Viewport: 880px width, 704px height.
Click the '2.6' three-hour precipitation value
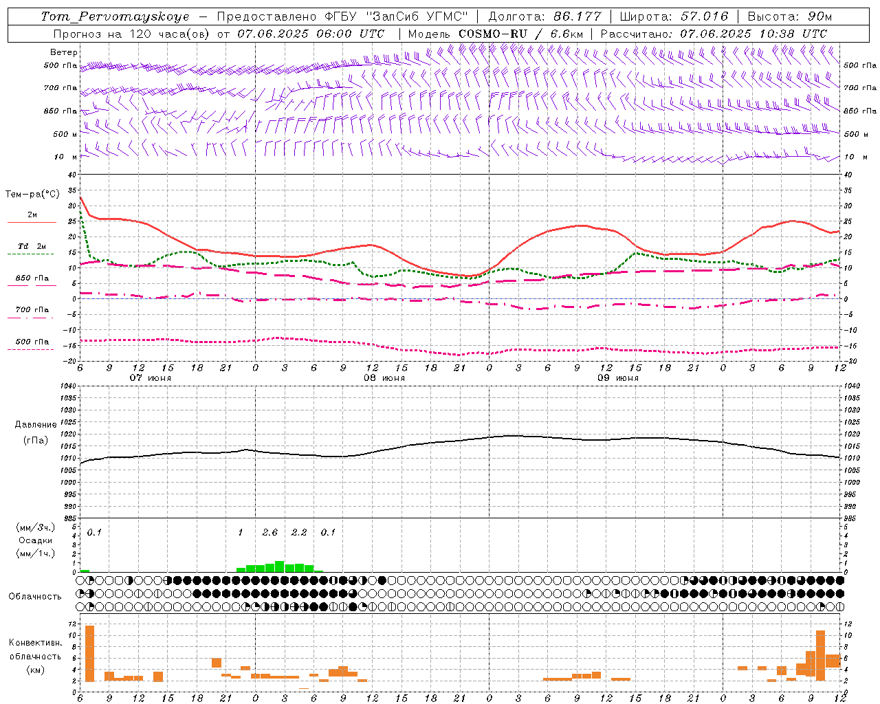click(x=270, y=533)
